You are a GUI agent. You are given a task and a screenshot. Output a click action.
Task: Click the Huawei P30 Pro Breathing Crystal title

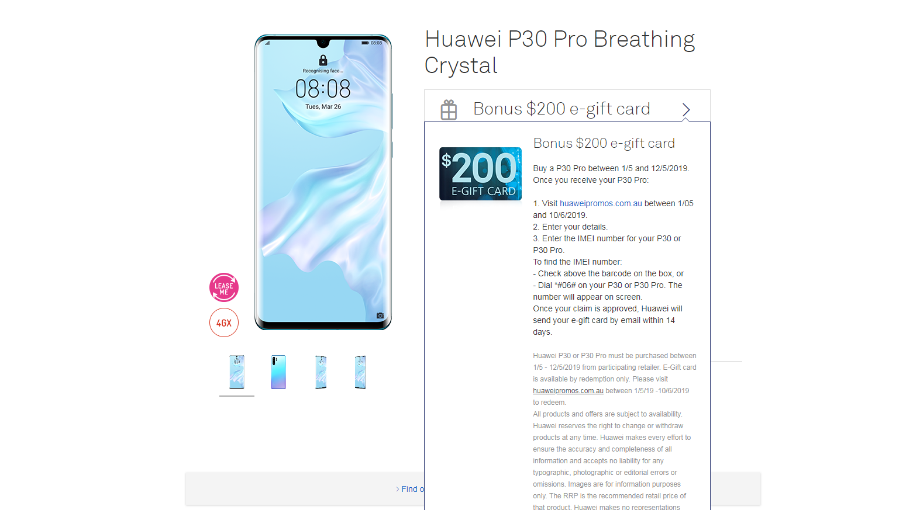point(560,52)
